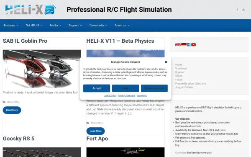The height and width of the screenshot is (157, 251).
Task: Open Register in the sidebar menu
Action: point(180,72)
